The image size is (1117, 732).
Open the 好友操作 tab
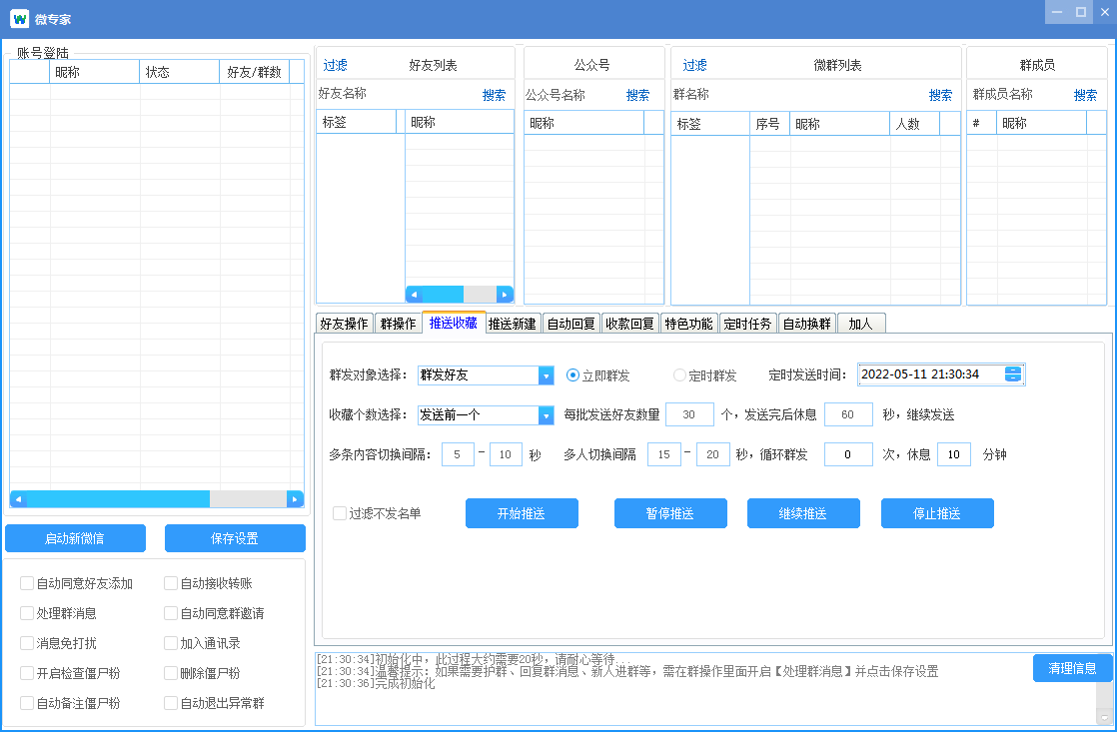(x=344, y=324)
